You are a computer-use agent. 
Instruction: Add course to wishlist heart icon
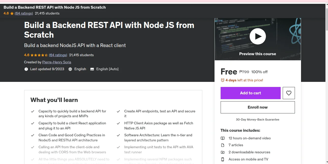[x=289, y=93]
